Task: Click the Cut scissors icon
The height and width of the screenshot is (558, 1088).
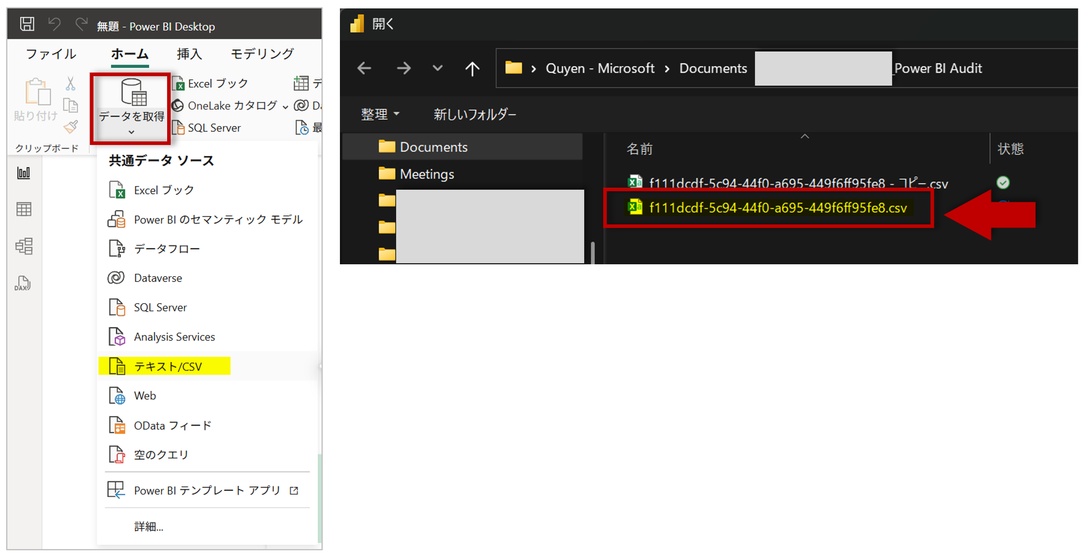Action: coord(70,84)
